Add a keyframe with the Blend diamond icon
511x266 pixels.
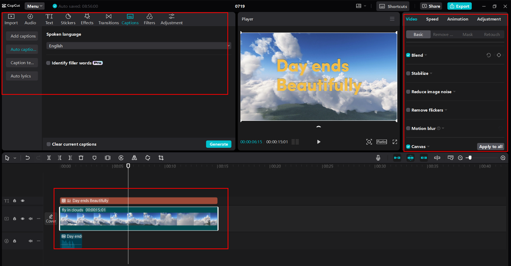coord(499,55)
